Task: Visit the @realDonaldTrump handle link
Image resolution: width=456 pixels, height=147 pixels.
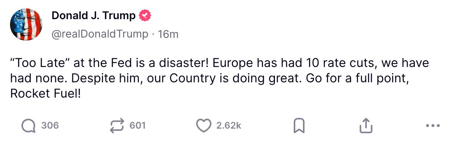Action: 100,34
